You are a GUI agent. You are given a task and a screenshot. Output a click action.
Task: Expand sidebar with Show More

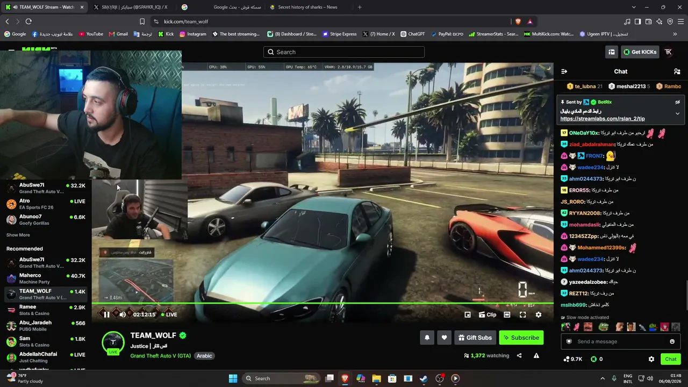(18, 235)
